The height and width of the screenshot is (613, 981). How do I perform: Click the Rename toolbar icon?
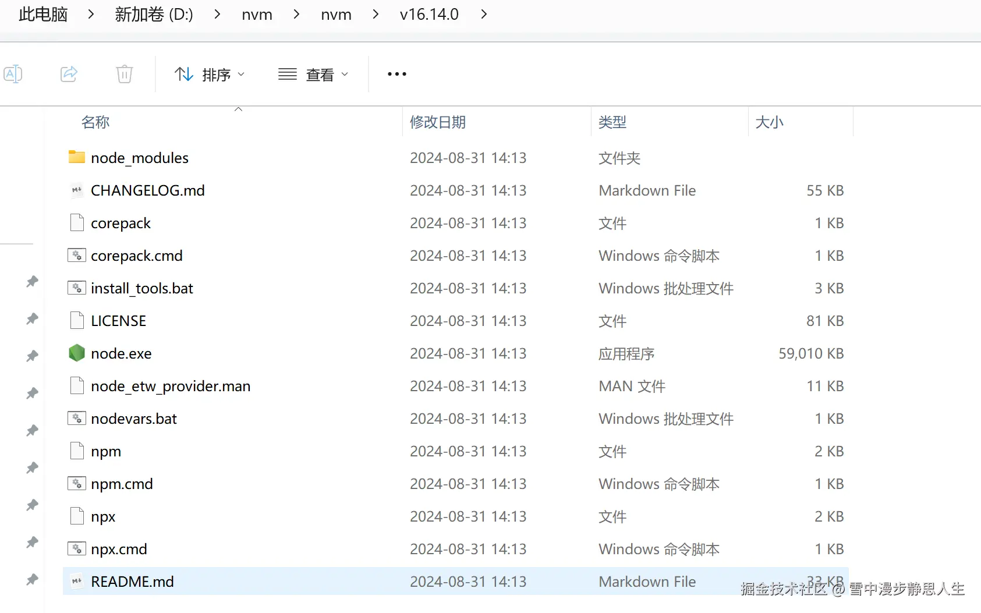point(13,74)
